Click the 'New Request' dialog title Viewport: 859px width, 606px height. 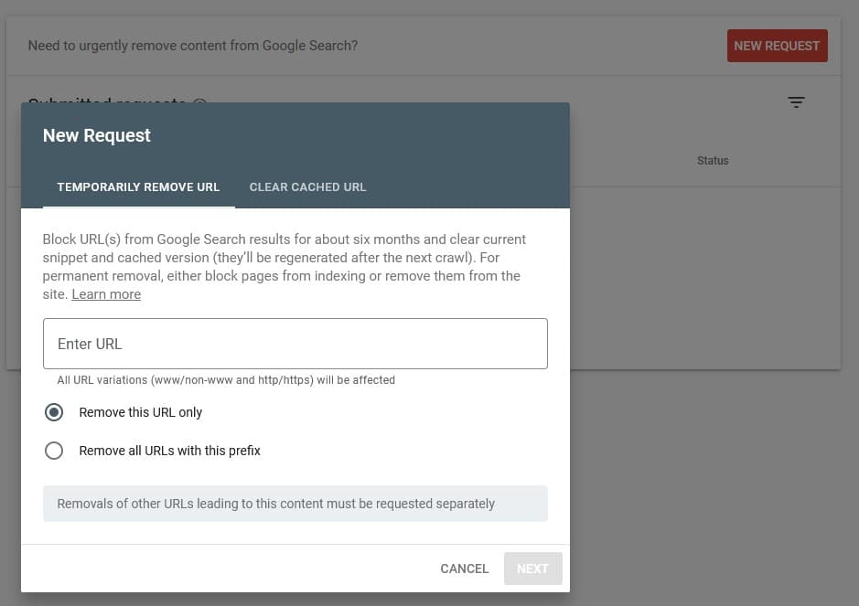pyautogui.click(x=97, y=135)
